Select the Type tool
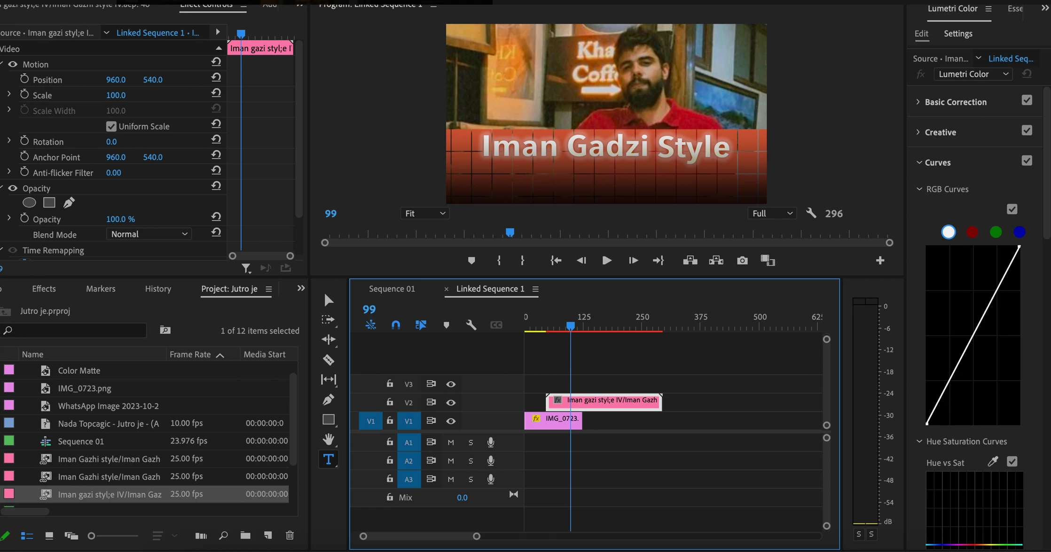Screen dimensions: 1051x552 pos(329,459)
